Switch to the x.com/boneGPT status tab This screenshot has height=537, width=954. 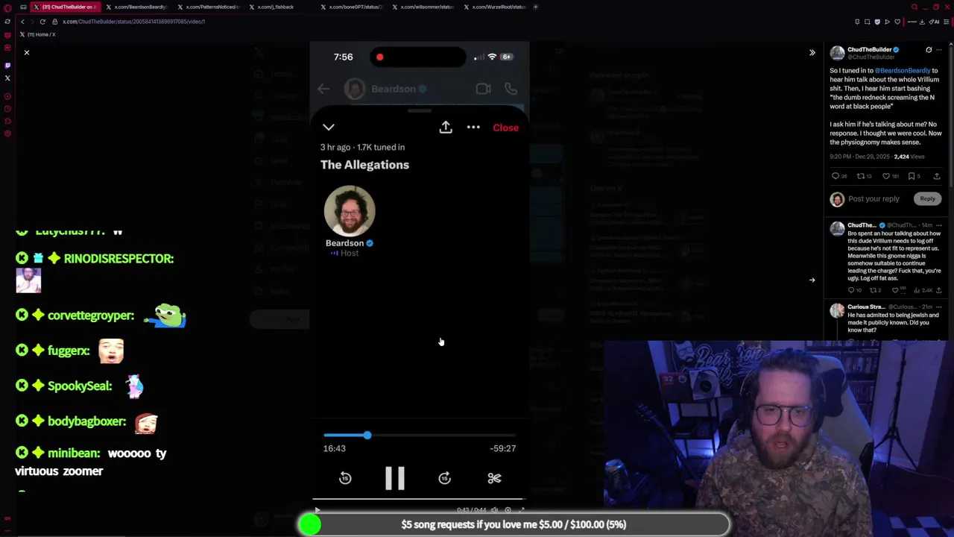pyautogui.click(x=352, y=7)
